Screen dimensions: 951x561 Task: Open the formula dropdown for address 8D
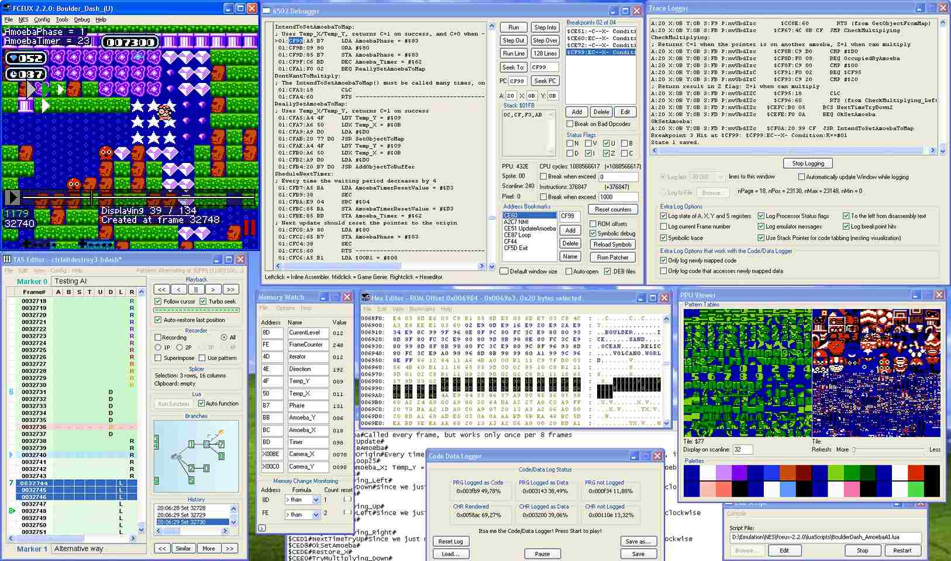coord(316,500)
